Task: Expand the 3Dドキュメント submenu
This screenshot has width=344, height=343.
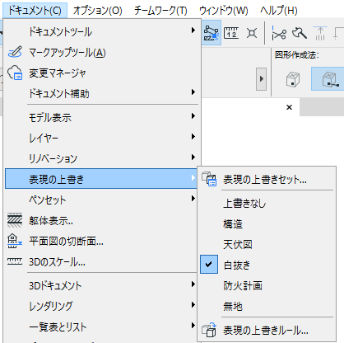Action: 101,285
